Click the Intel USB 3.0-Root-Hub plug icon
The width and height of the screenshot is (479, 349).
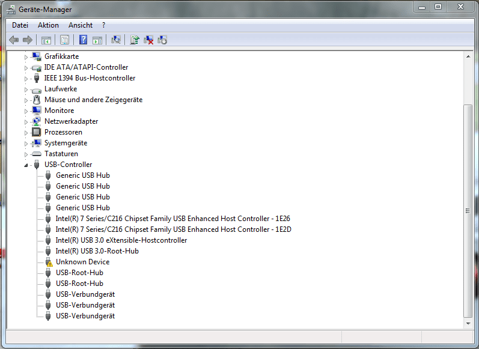(x=48, y=251)
